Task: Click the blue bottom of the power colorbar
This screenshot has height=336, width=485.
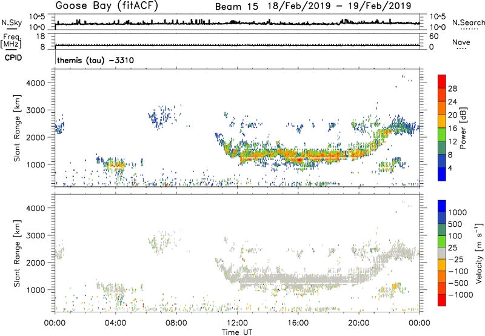Action: 442,174
